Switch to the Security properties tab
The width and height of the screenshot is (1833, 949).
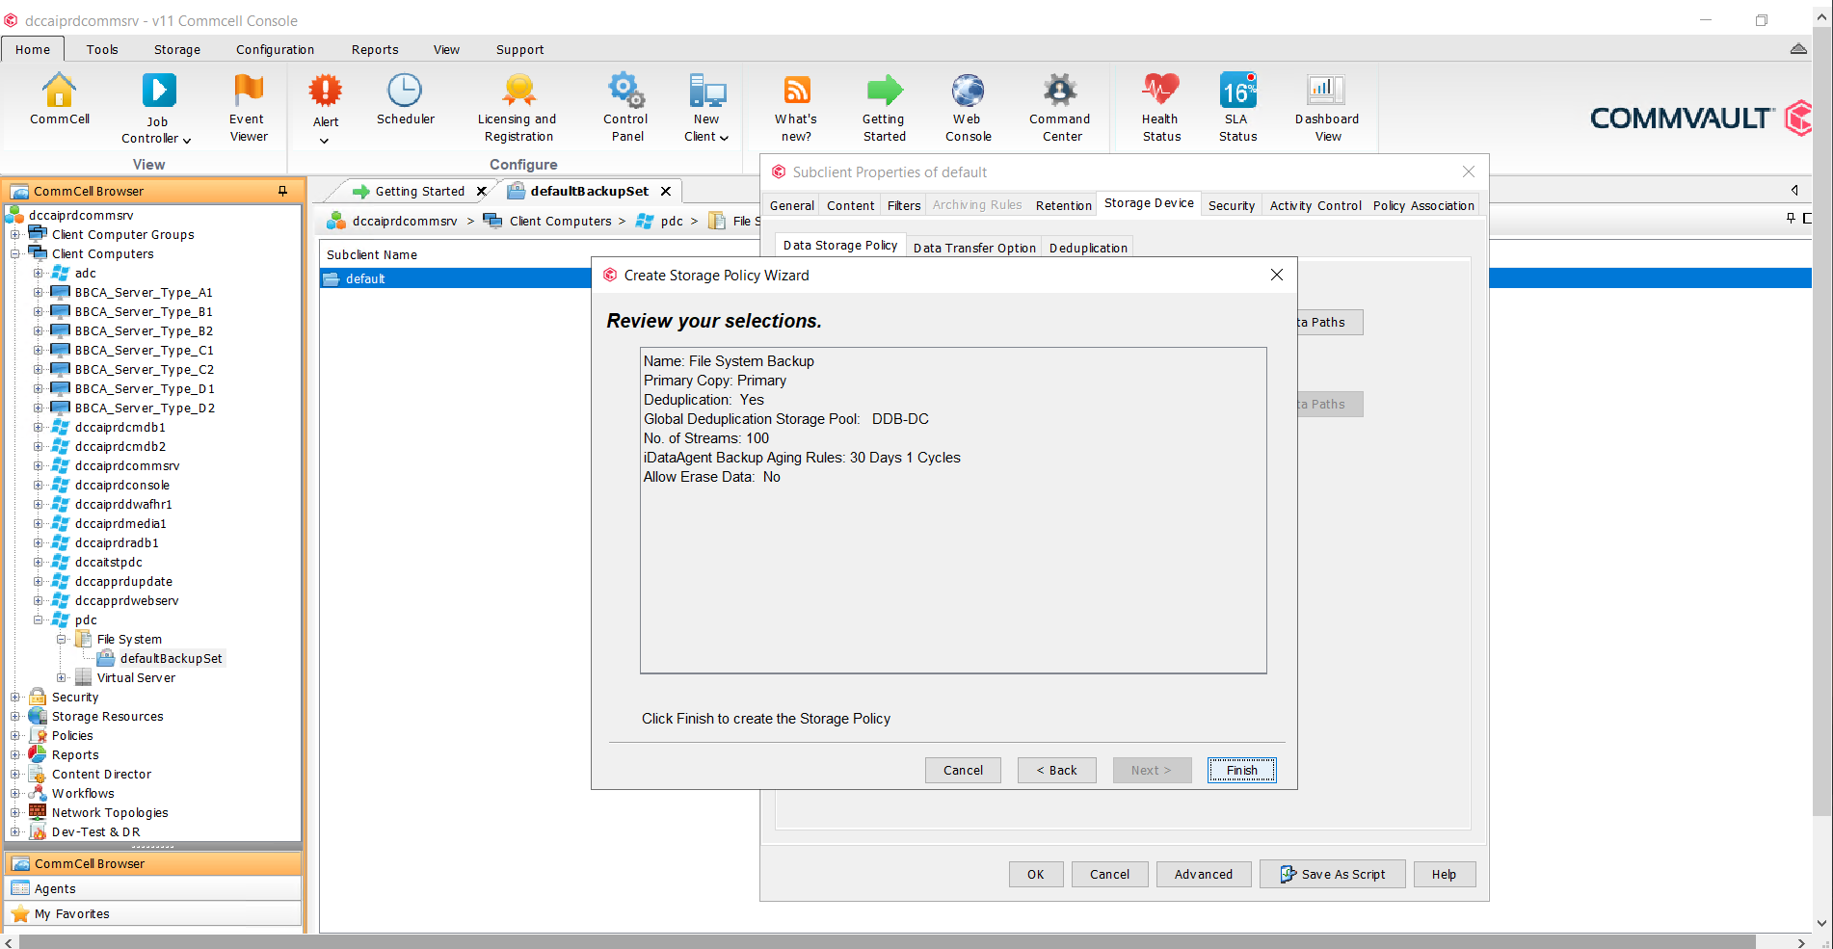[1231, 205]
